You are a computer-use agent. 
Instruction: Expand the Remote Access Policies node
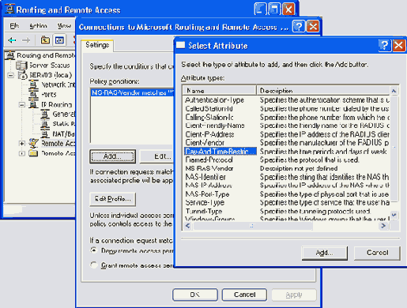click(x=22, y=144)
